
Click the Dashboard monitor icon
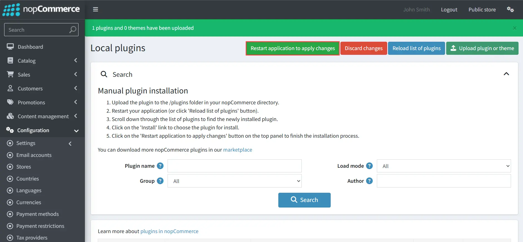pyautogui.click(x=10, y=46)
